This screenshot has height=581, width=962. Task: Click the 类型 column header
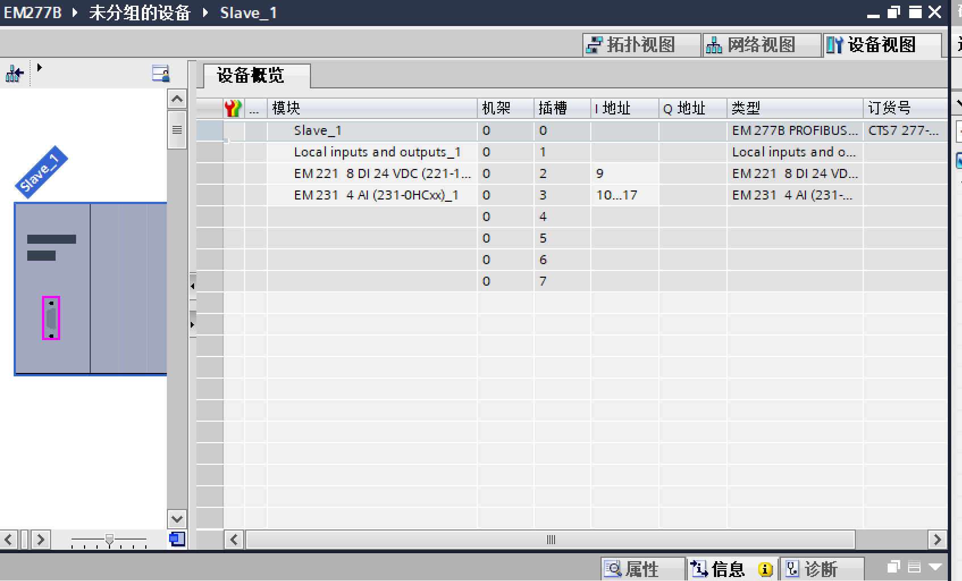795,108
